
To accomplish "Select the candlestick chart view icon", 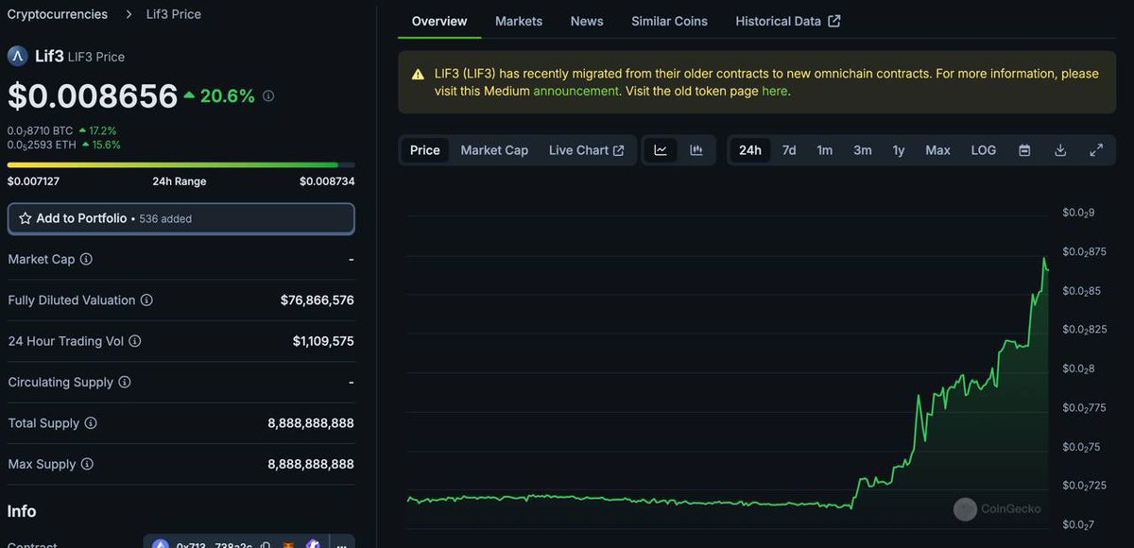I will [696, 150].
